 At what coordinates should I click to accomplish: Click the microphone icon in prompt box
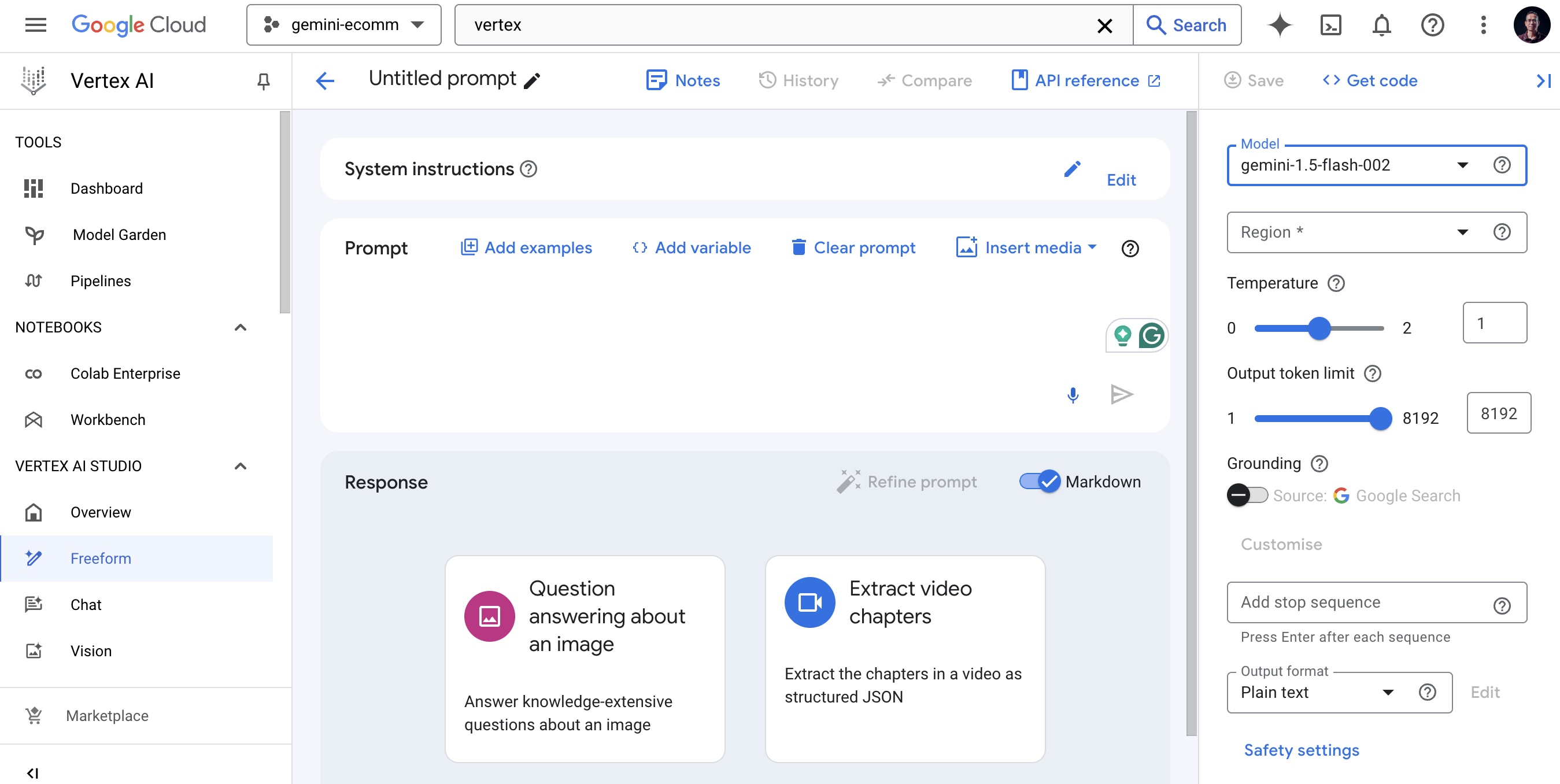click(1073, 395)
